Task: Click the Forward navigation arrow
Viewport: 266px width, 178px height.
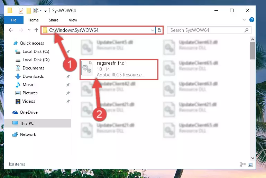Action: point(21,30)
